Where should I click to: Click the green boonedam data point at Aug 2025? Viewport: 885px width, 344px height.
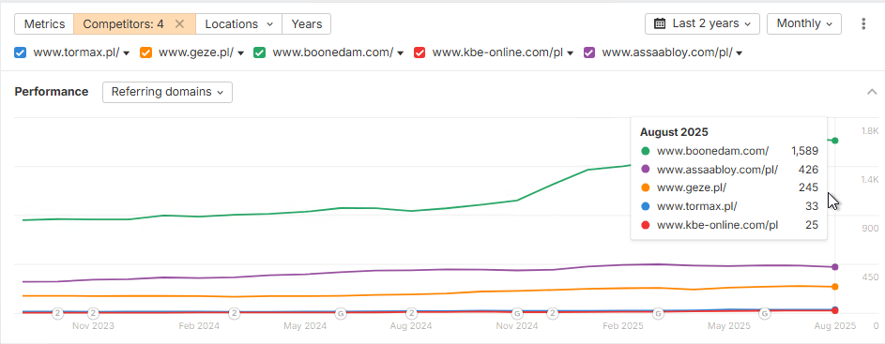(x=834, y=141)
